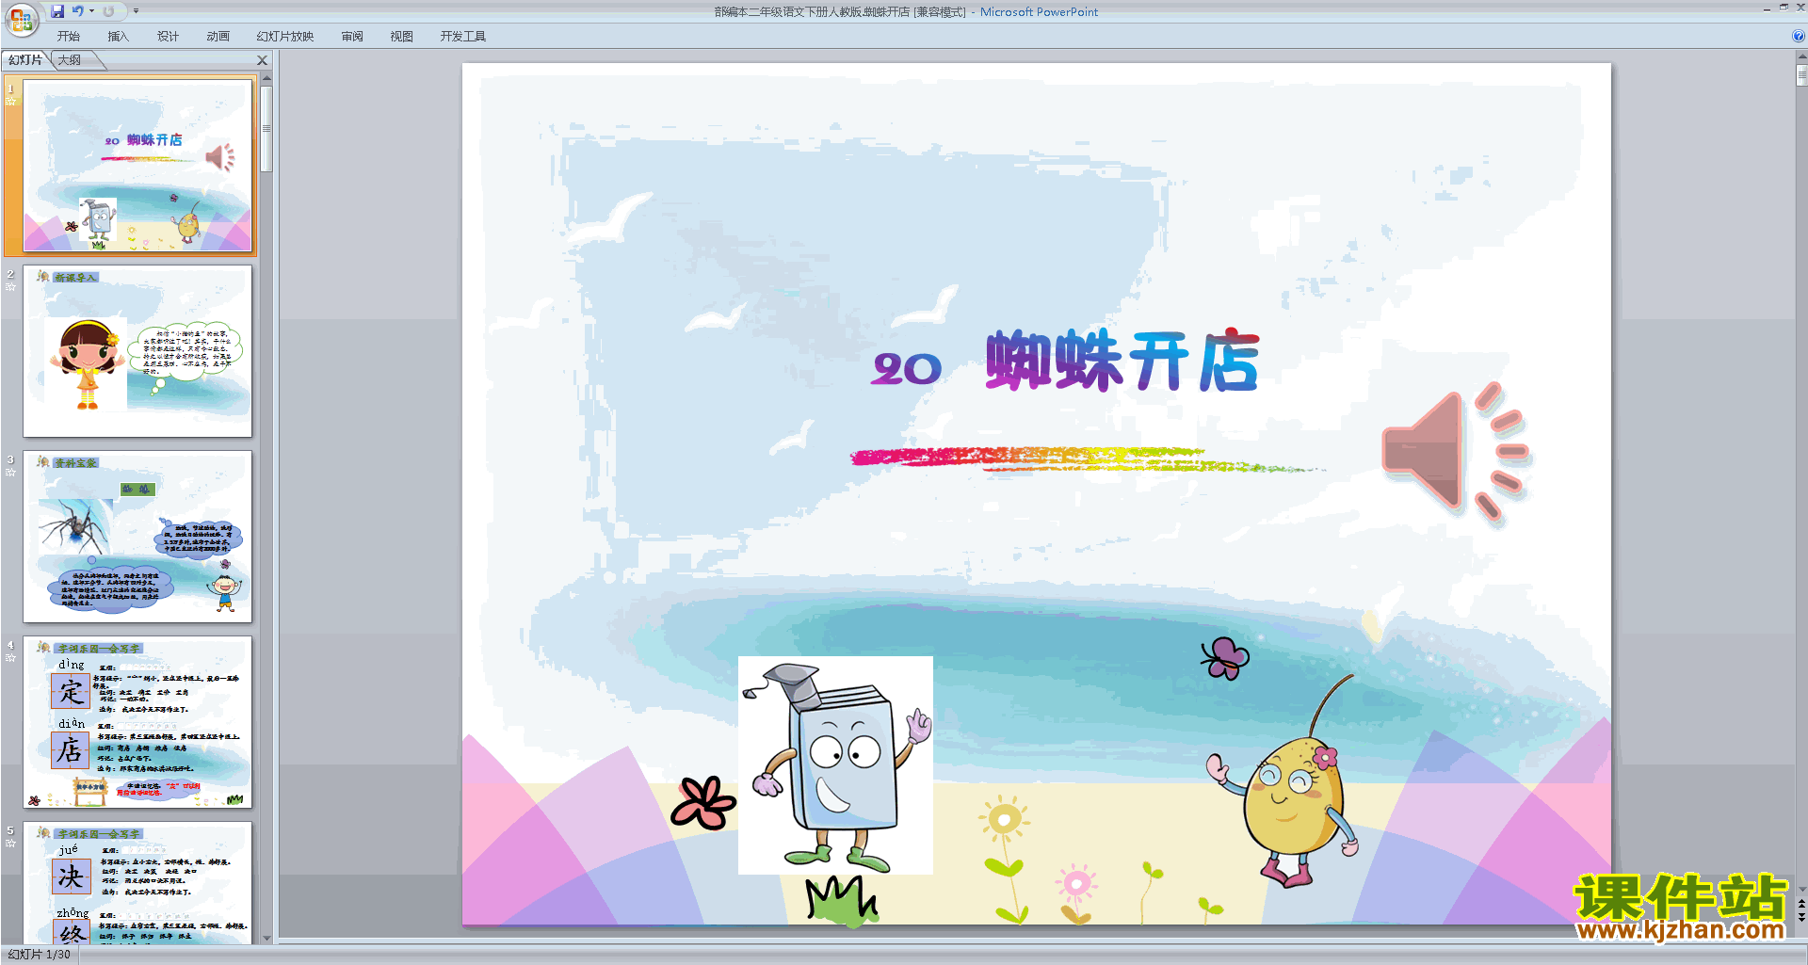Select slide 3 thumbnail with spider photo
Image resolution: width=1808 pixels, height=965 pixels.
(x=137, y=537)
